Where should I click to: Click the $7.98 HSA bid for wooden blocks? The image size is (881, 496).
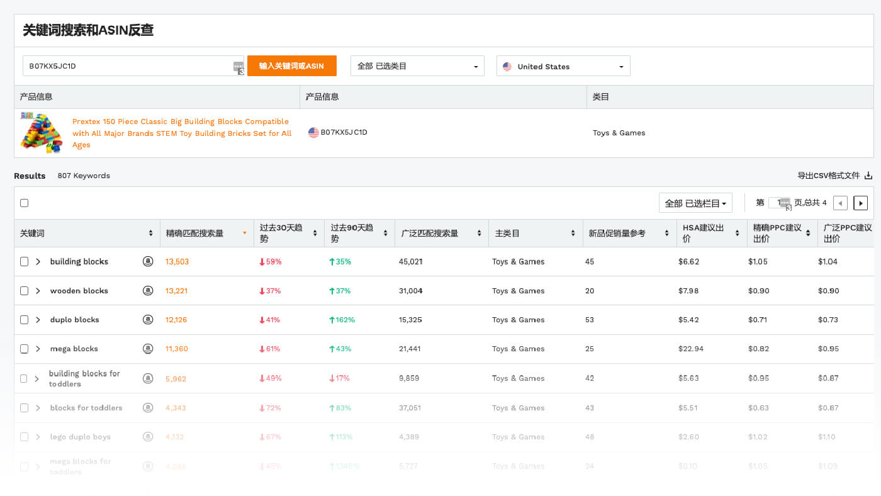point(688,291)
